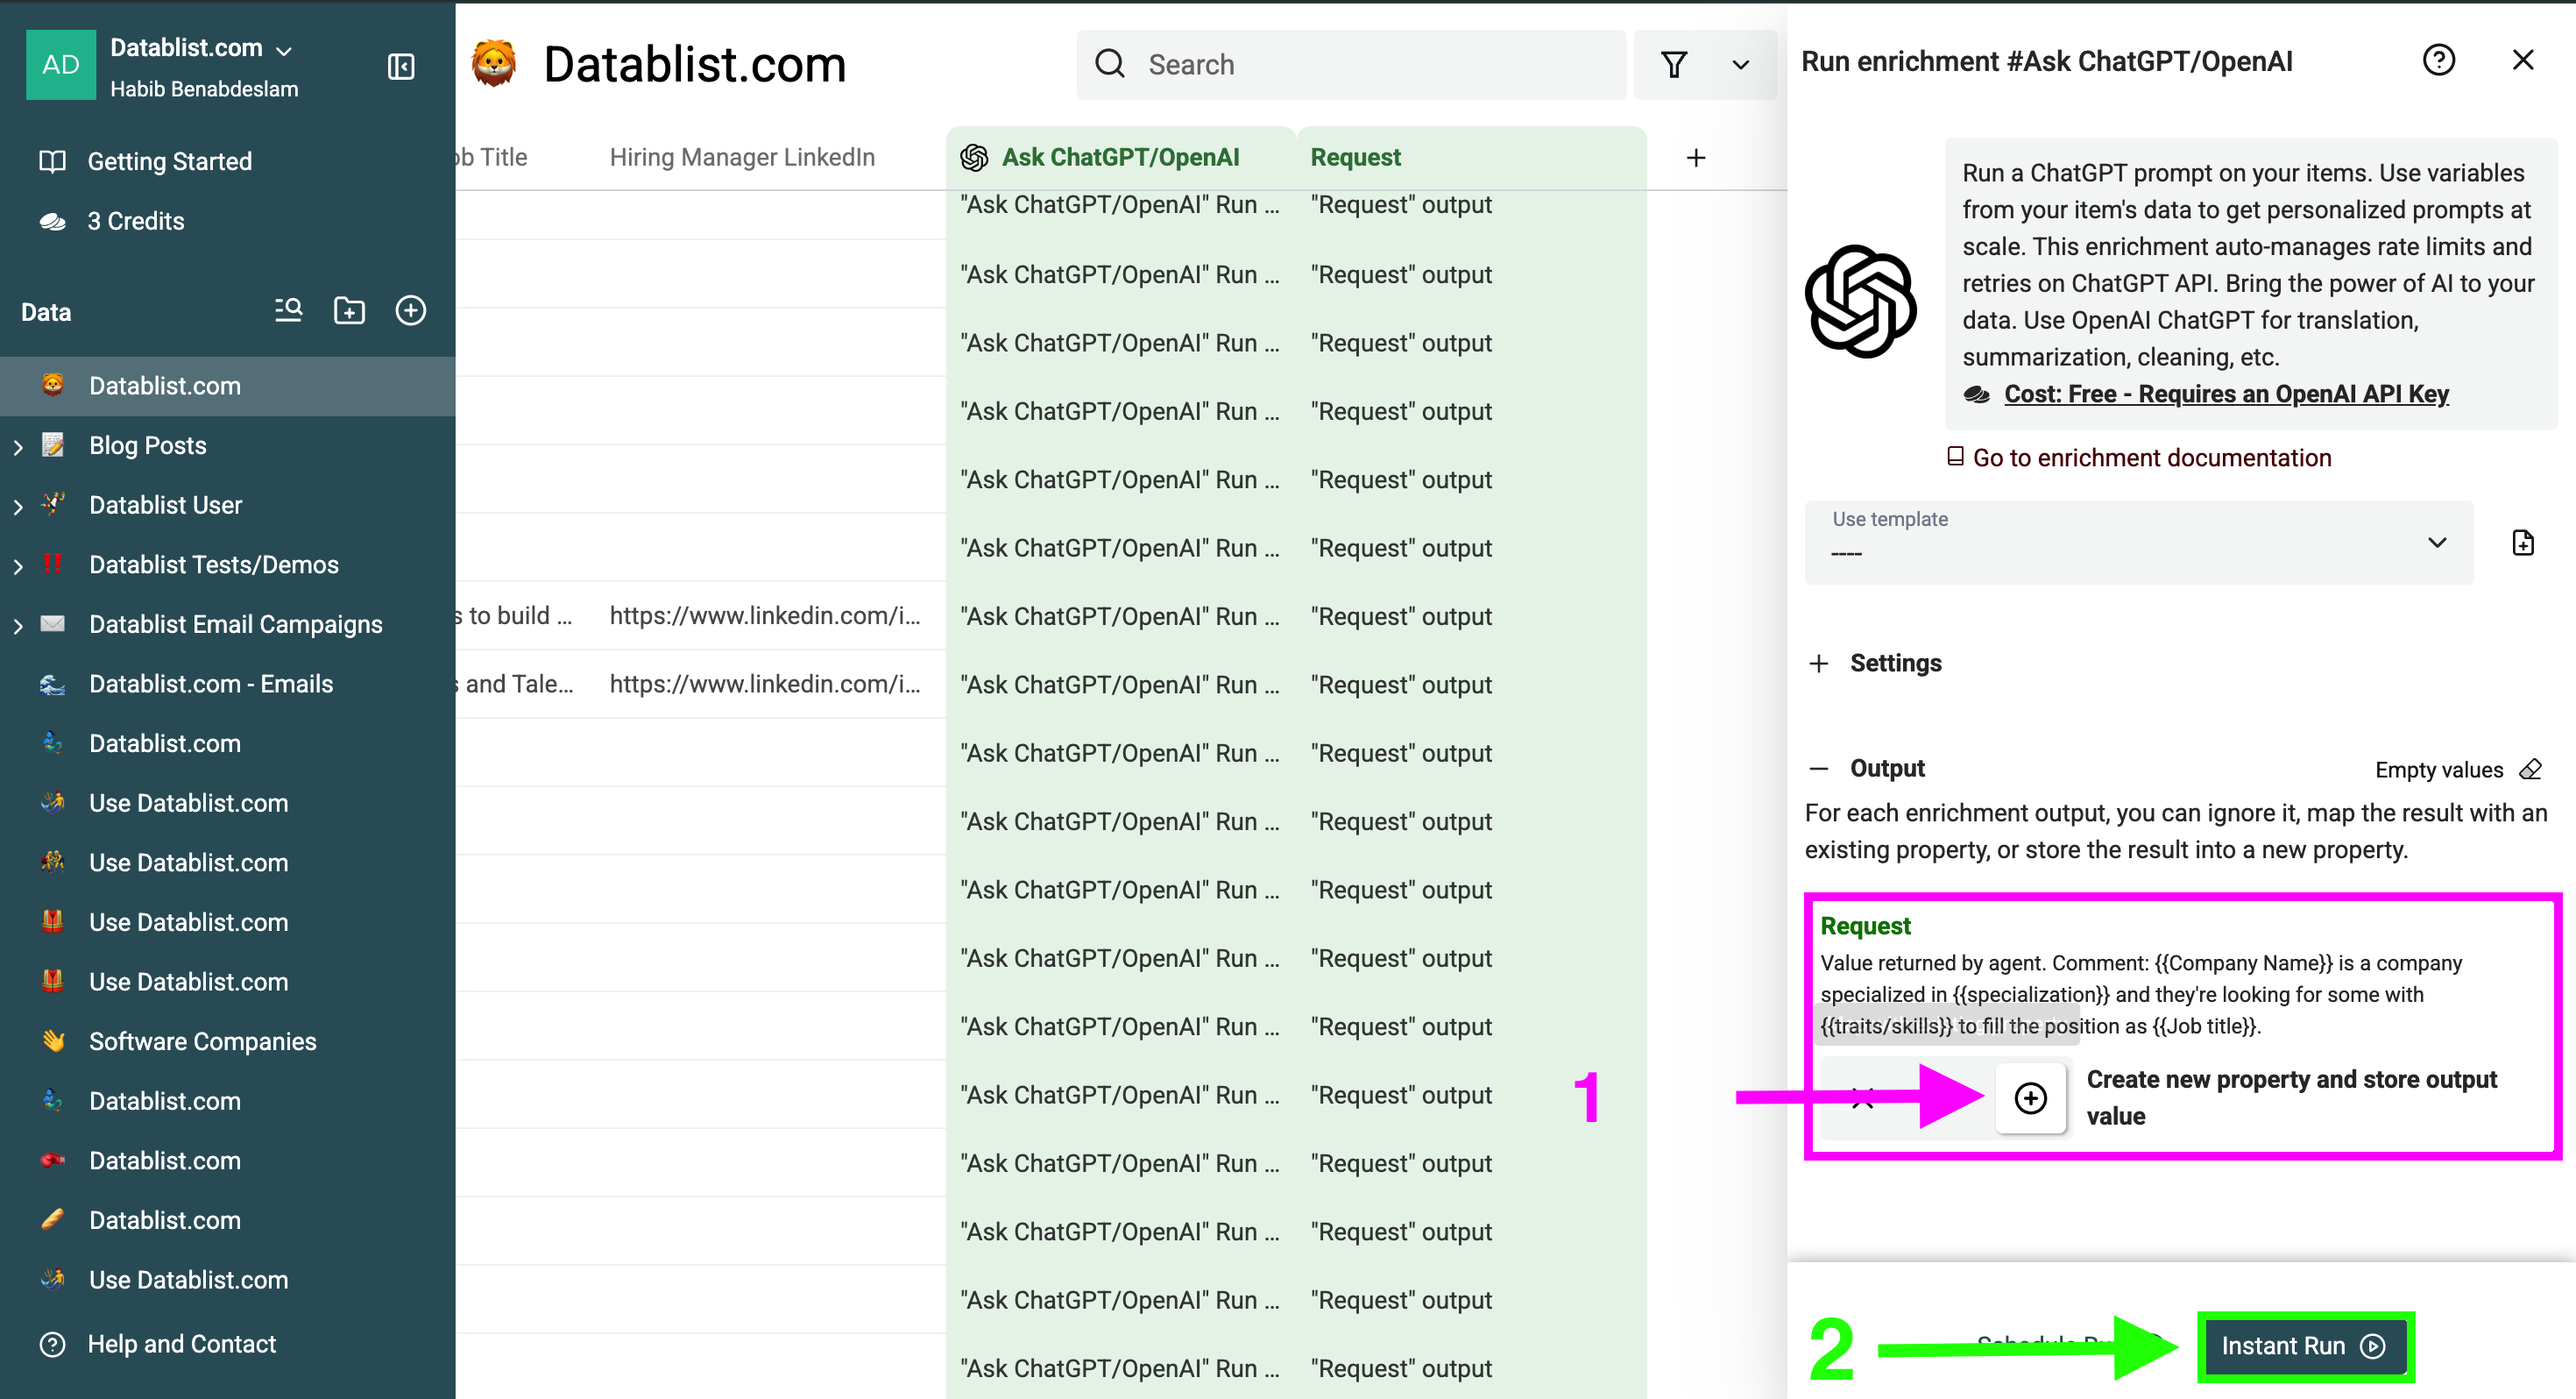Expand the Datablist Email Campaigns folder
The width and height of the screenshot is (2576, 1399).
point(18,627)
